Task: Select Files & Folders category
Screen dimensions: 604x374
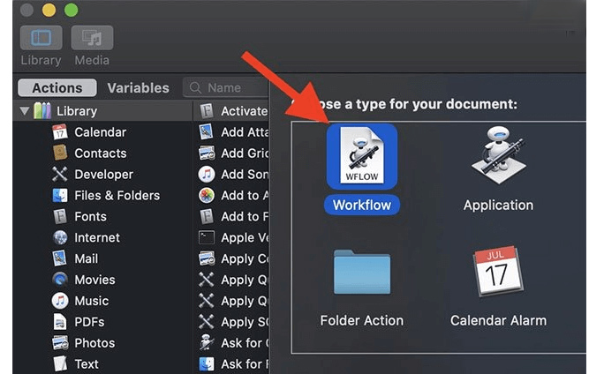Action: 117,196
